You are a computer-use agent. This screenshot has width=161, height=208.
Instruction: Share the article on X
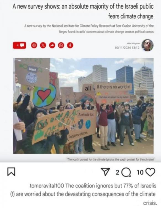tap(43, 45)
